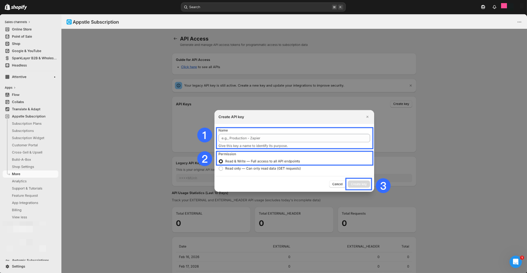This screenshot has height=273, width=527.
Task: Go to Analytics in the sidebar
Action: pos(19,181)
